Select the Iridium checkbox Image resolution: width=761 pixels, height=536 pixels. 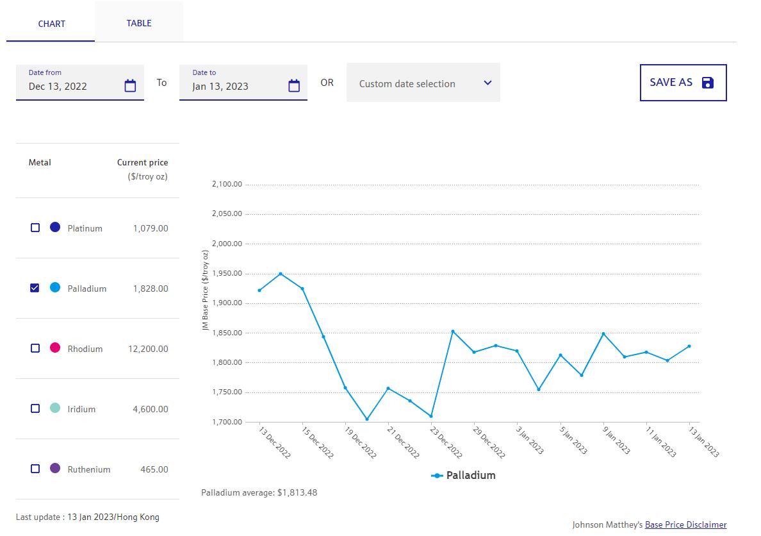[x=35, y=408]
